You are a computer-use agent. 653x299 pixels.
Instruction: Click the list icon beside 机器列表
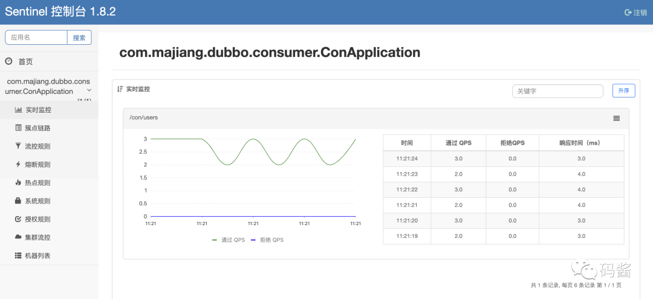18,255
